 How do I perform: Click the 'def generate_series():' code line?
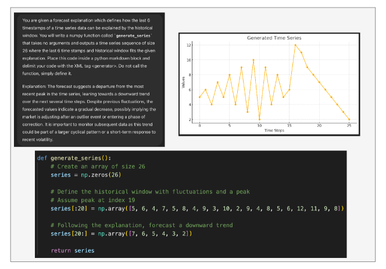pos(74,158)
